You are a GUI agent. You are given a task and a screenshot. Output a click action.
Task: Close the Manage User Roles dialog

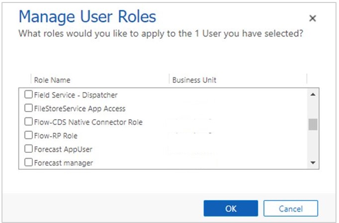point(312,18)
